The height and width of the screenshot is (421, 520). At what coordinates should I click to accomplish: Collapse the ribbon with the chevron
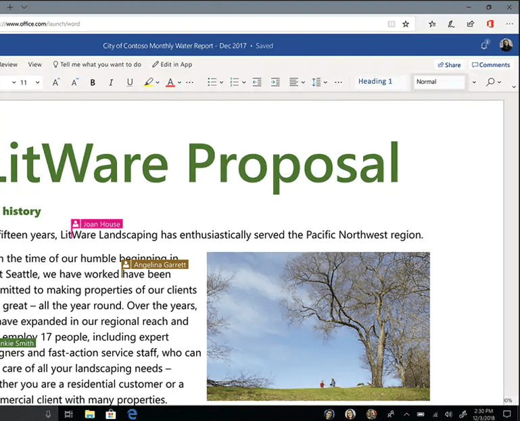click(514, 87)
